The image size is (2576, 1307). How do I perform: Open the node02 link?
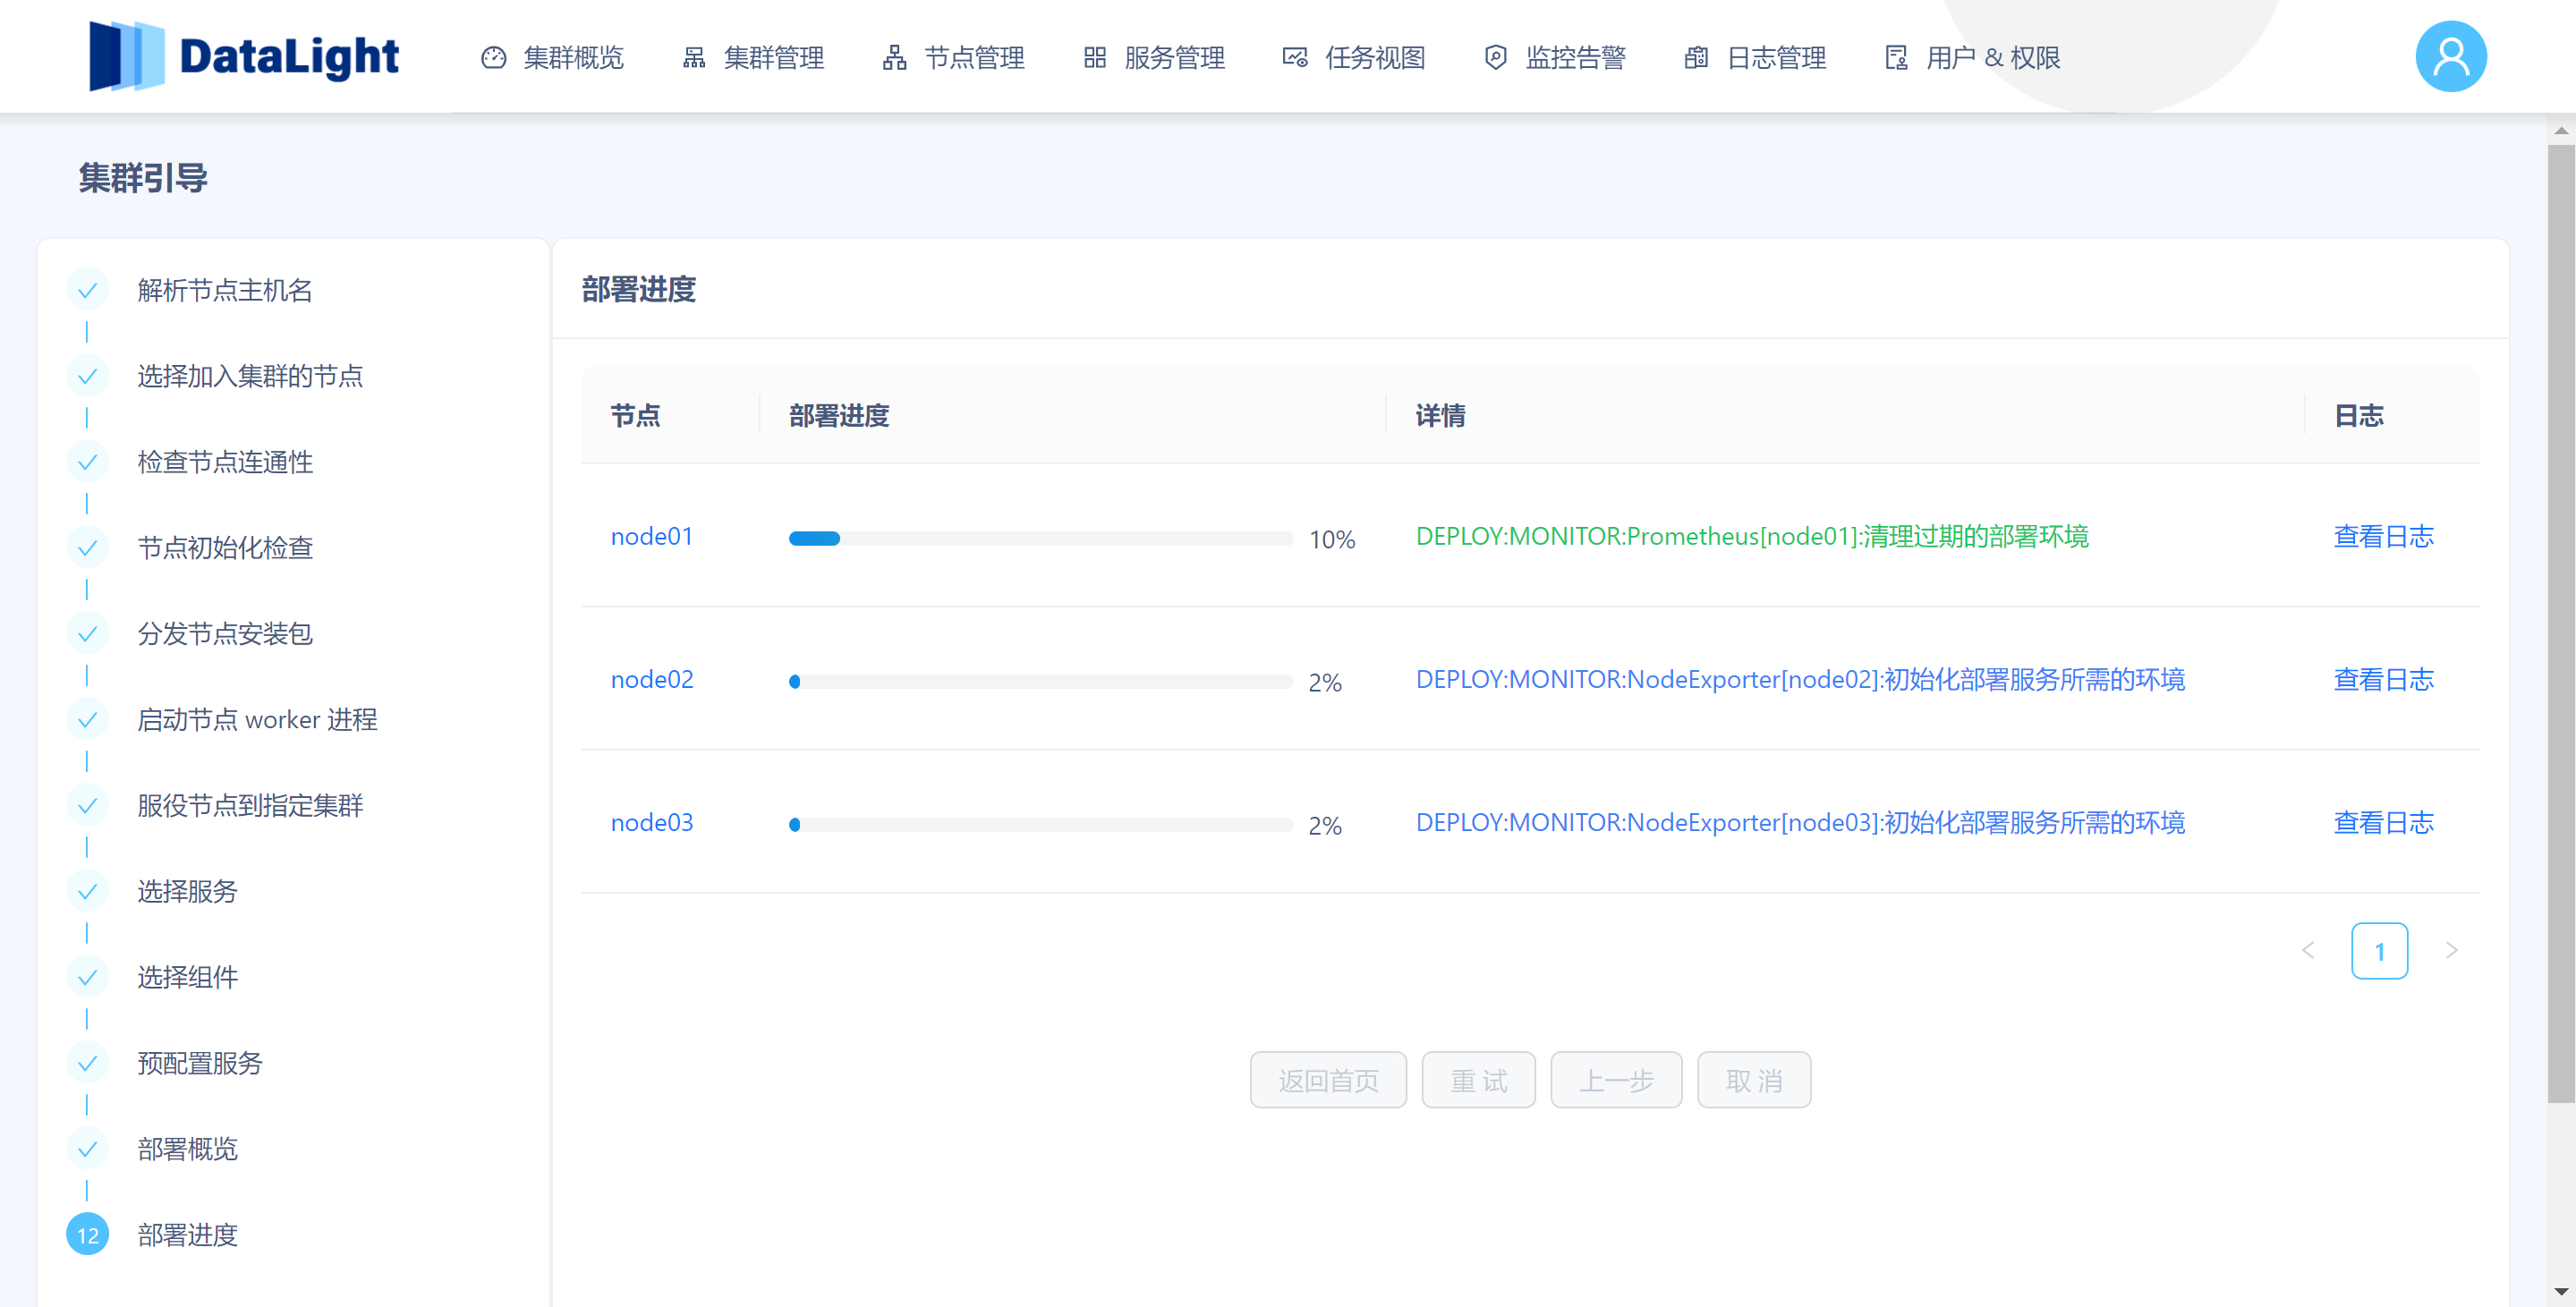pos(652,680)
